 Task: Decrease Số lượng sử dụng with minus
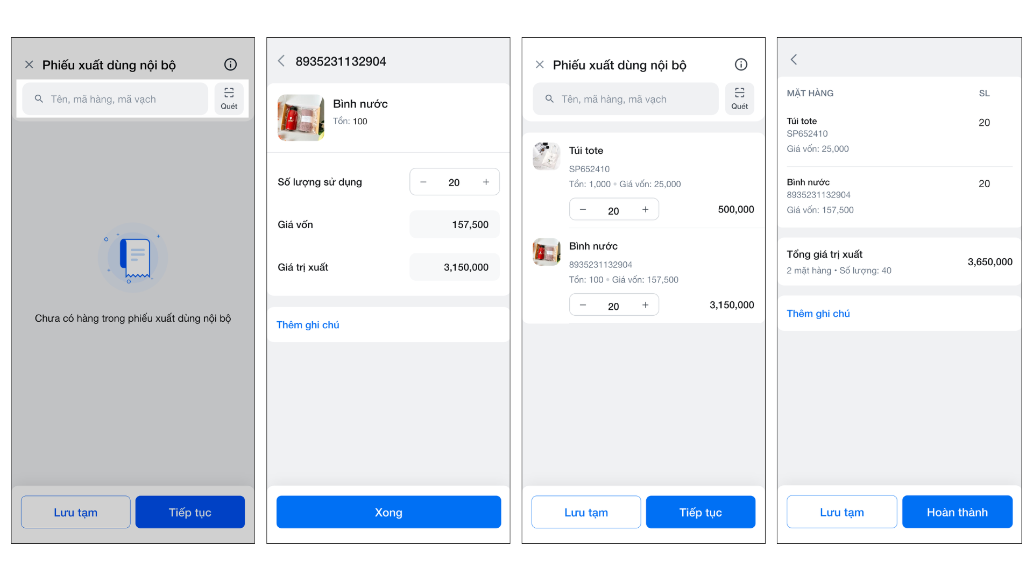pos(423,182)
